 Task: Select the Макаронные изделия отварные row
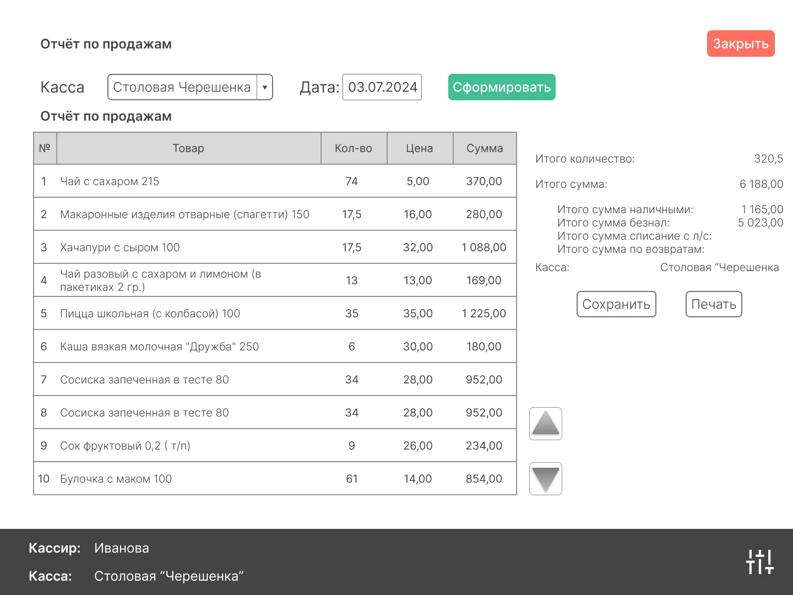click(275, 214)
